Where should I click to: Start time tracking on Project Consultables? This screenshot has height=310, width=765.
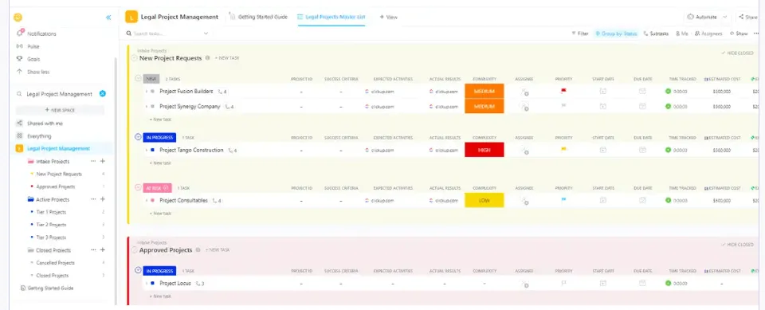coord(669,200)
